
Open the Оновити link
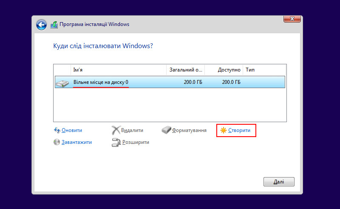point(72,130)
